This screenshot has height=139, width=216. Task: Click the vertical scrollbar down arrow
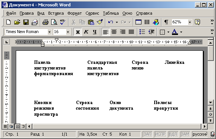(x=210, y=103)
